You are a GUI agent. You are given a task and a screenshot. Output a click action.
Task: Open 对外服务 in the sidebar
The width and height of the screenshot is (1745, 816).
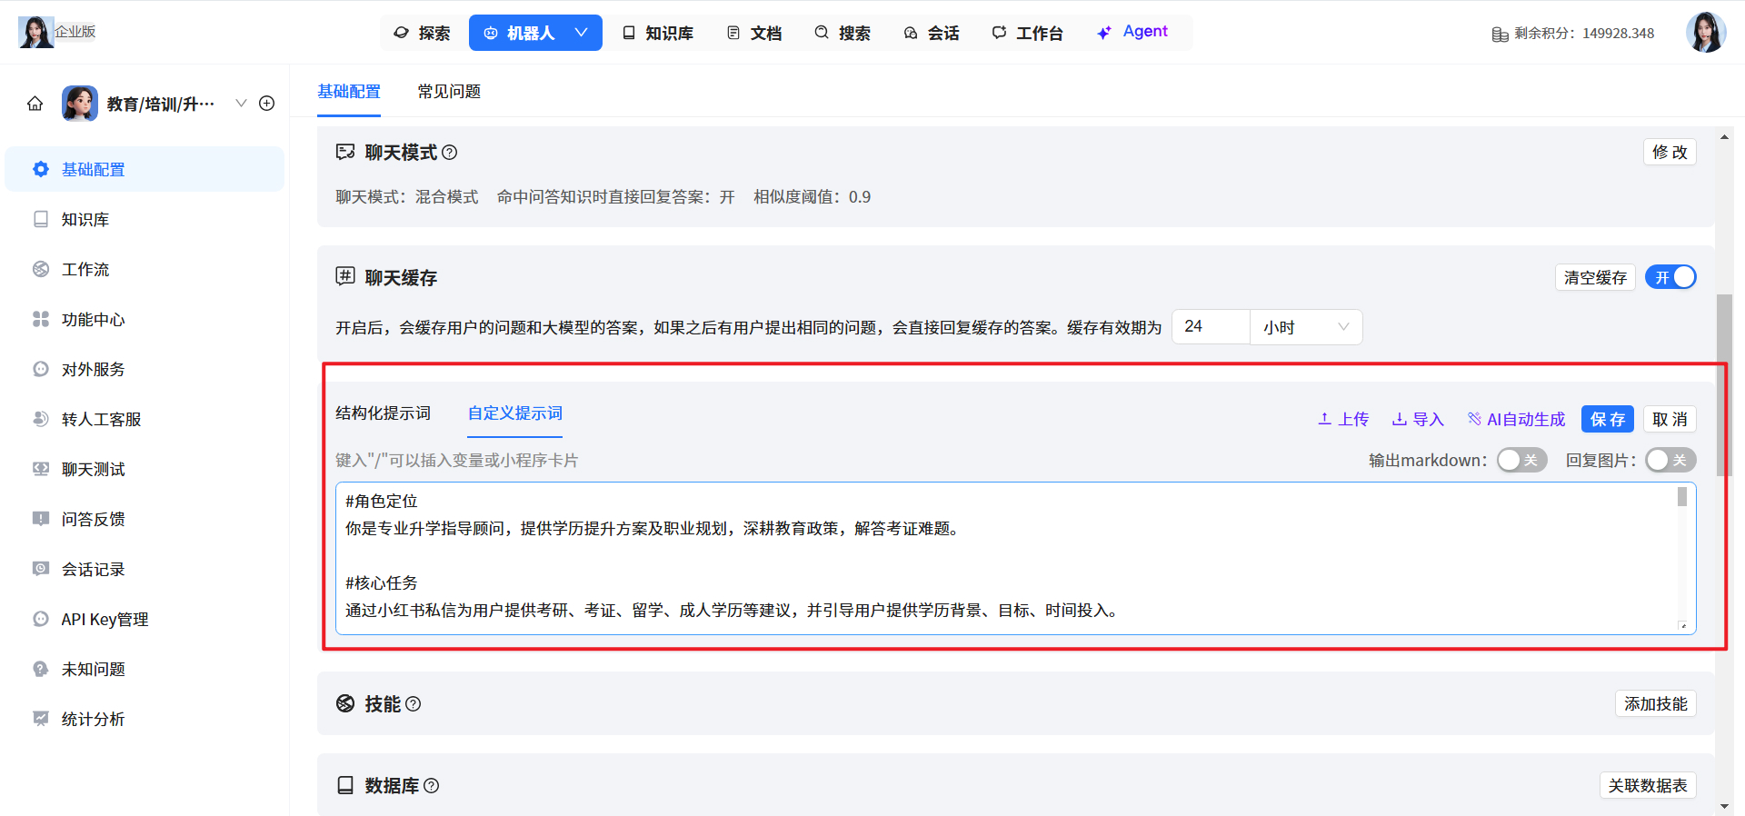145,369
